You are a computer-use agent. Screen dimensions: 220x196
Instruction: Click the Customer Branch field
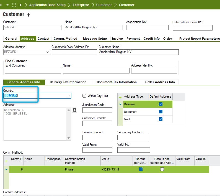coord(97,123)
